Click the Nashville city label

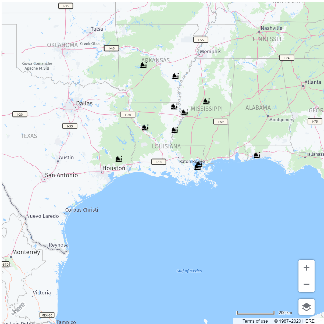coord(272,28)
